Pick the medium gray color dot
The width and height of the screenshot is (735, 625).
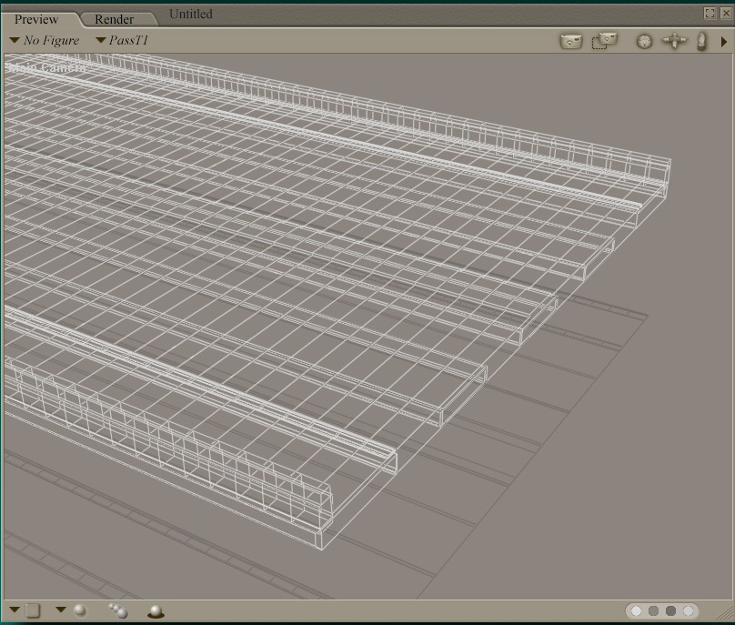pyautogui.click(x=653, y=611)
